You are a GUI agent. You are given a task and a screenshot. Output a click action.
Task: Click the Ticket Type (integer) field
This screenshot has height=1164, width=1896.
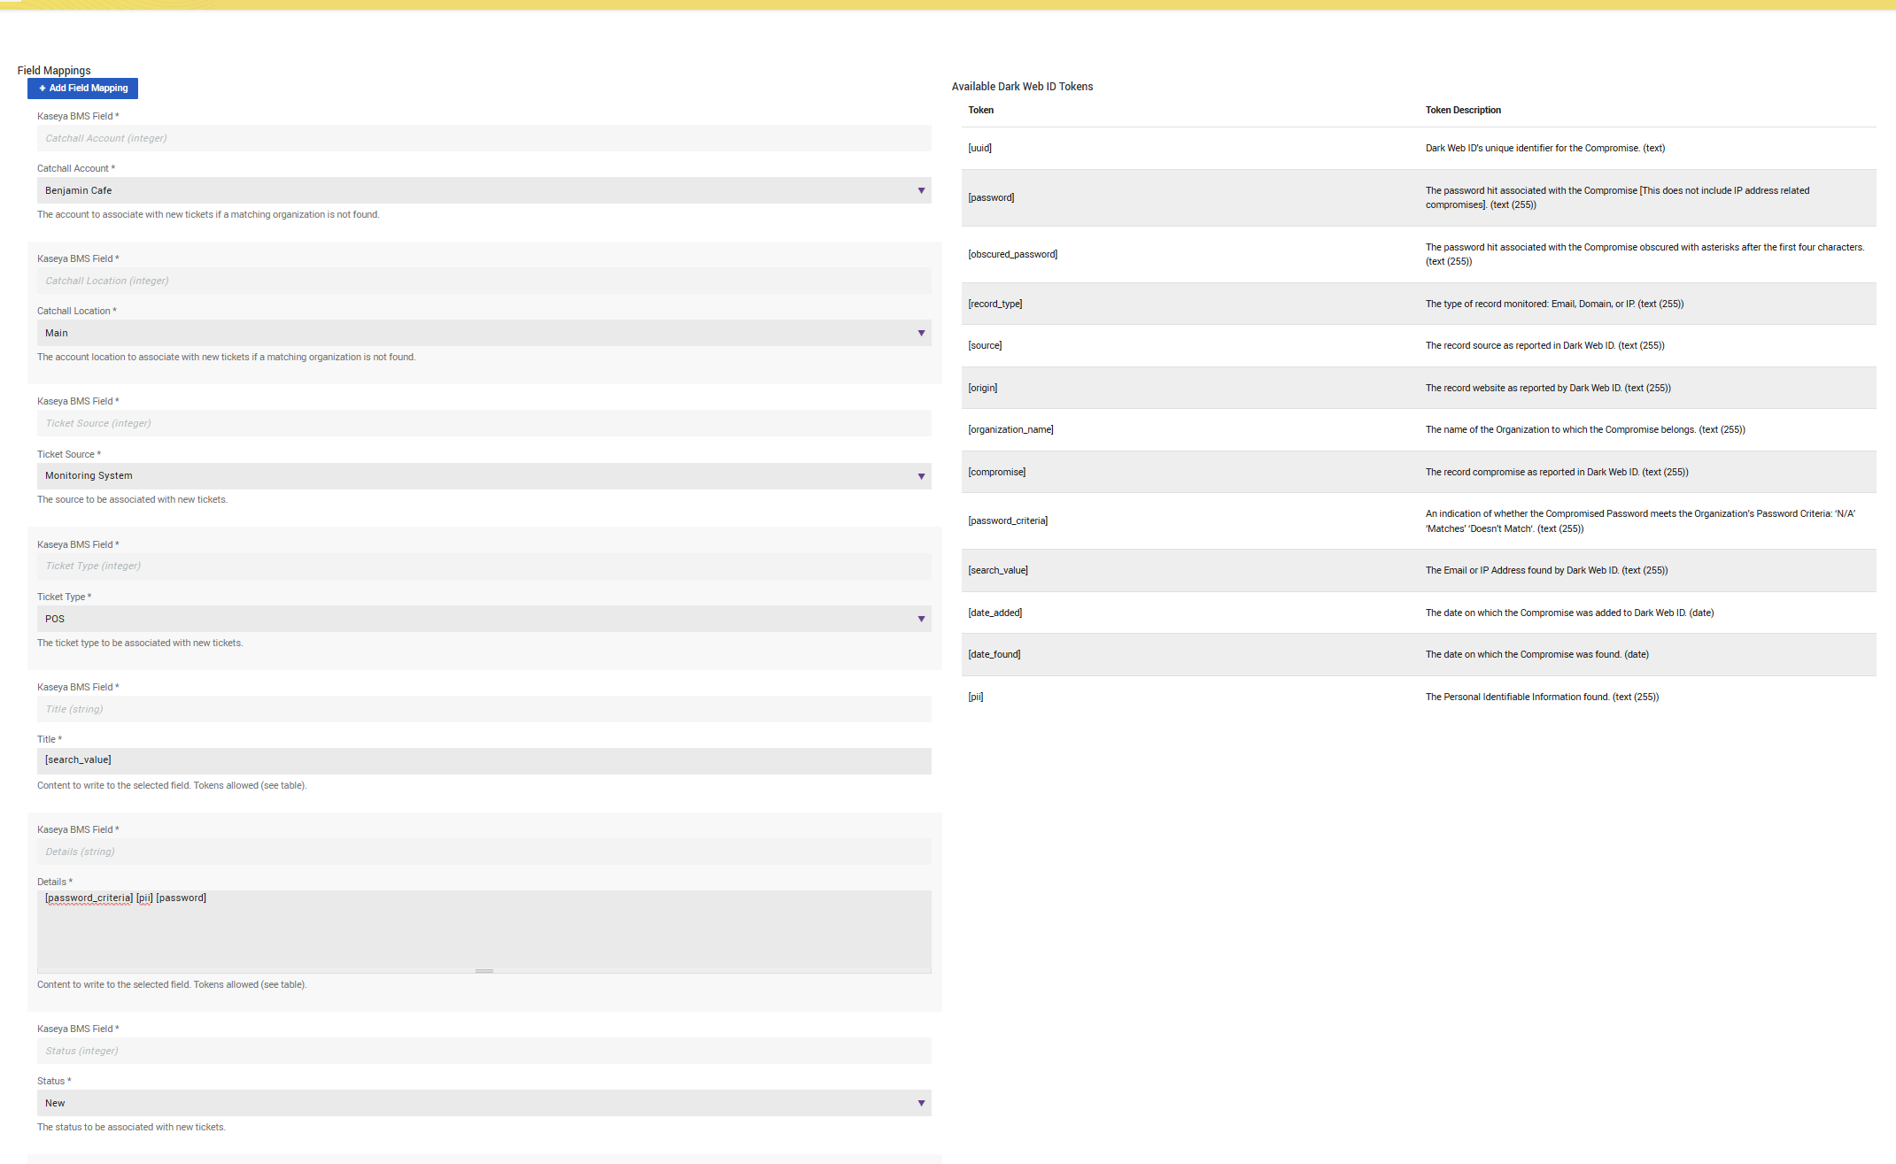pos(484,567)
